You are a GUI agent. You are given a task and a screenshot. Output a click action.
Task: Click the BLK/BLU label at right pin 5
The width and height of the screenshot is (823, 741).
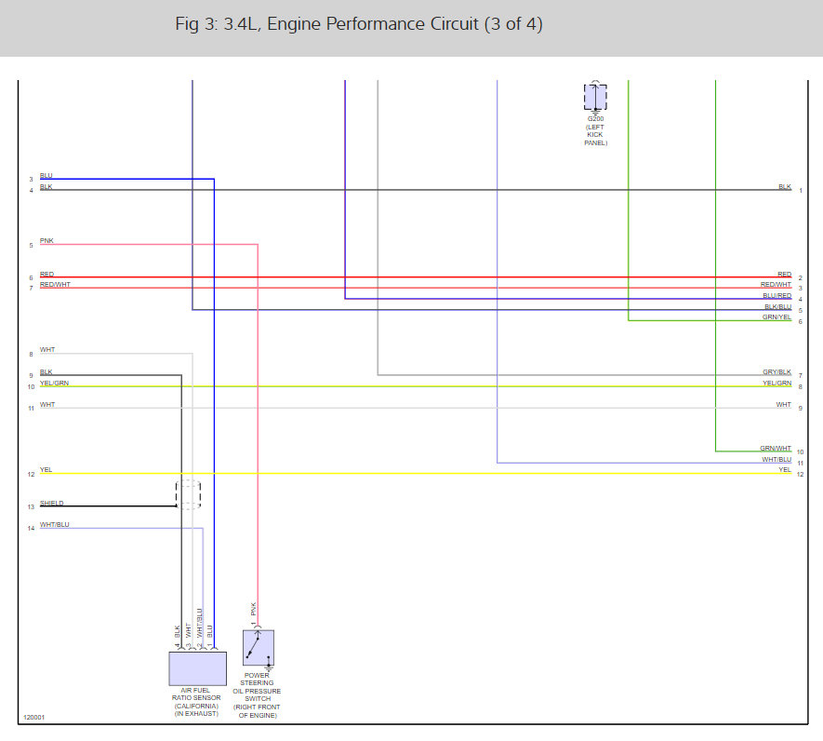pyautogui.click(x=777, y=306)
